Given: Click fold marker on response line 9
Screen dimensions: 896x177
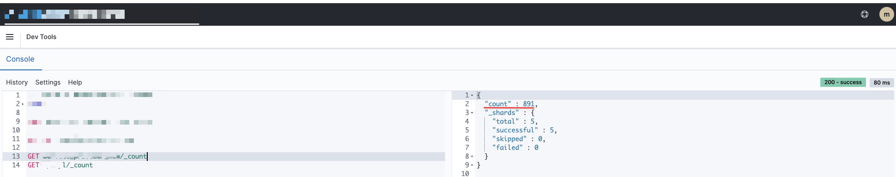Looking at the screenshot, I should click(x=472, y=165).
